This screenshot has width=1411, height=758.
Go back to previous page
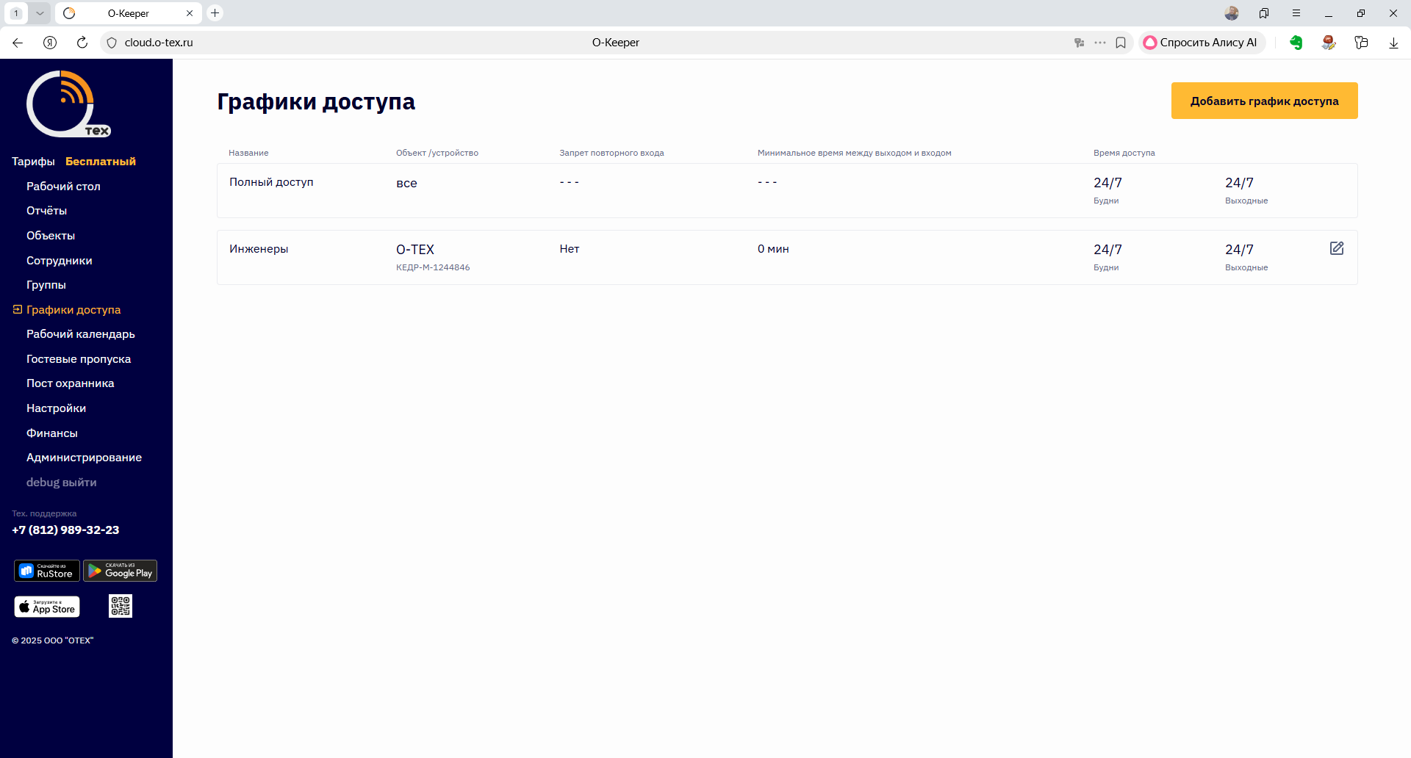(x=18, y=43)
